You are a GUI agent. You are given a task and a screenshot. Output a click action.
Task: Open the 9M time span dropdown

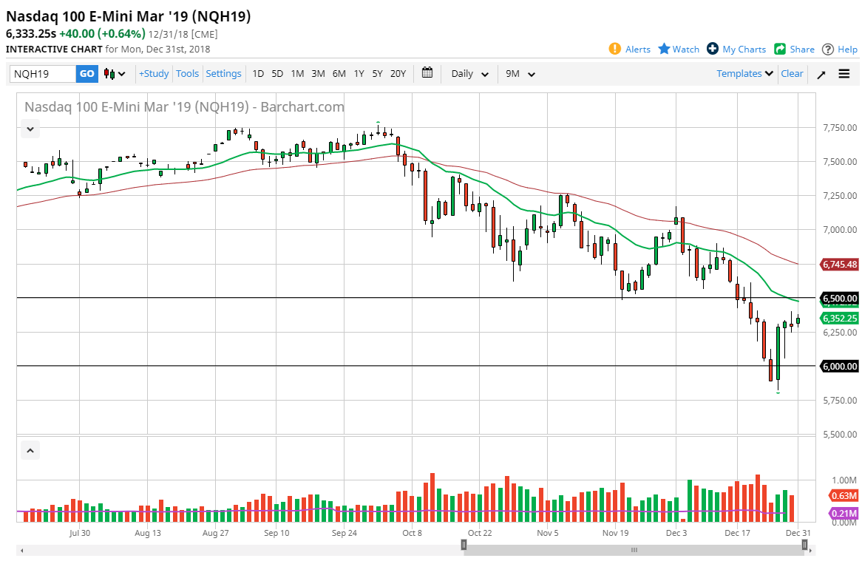point(520,74)
